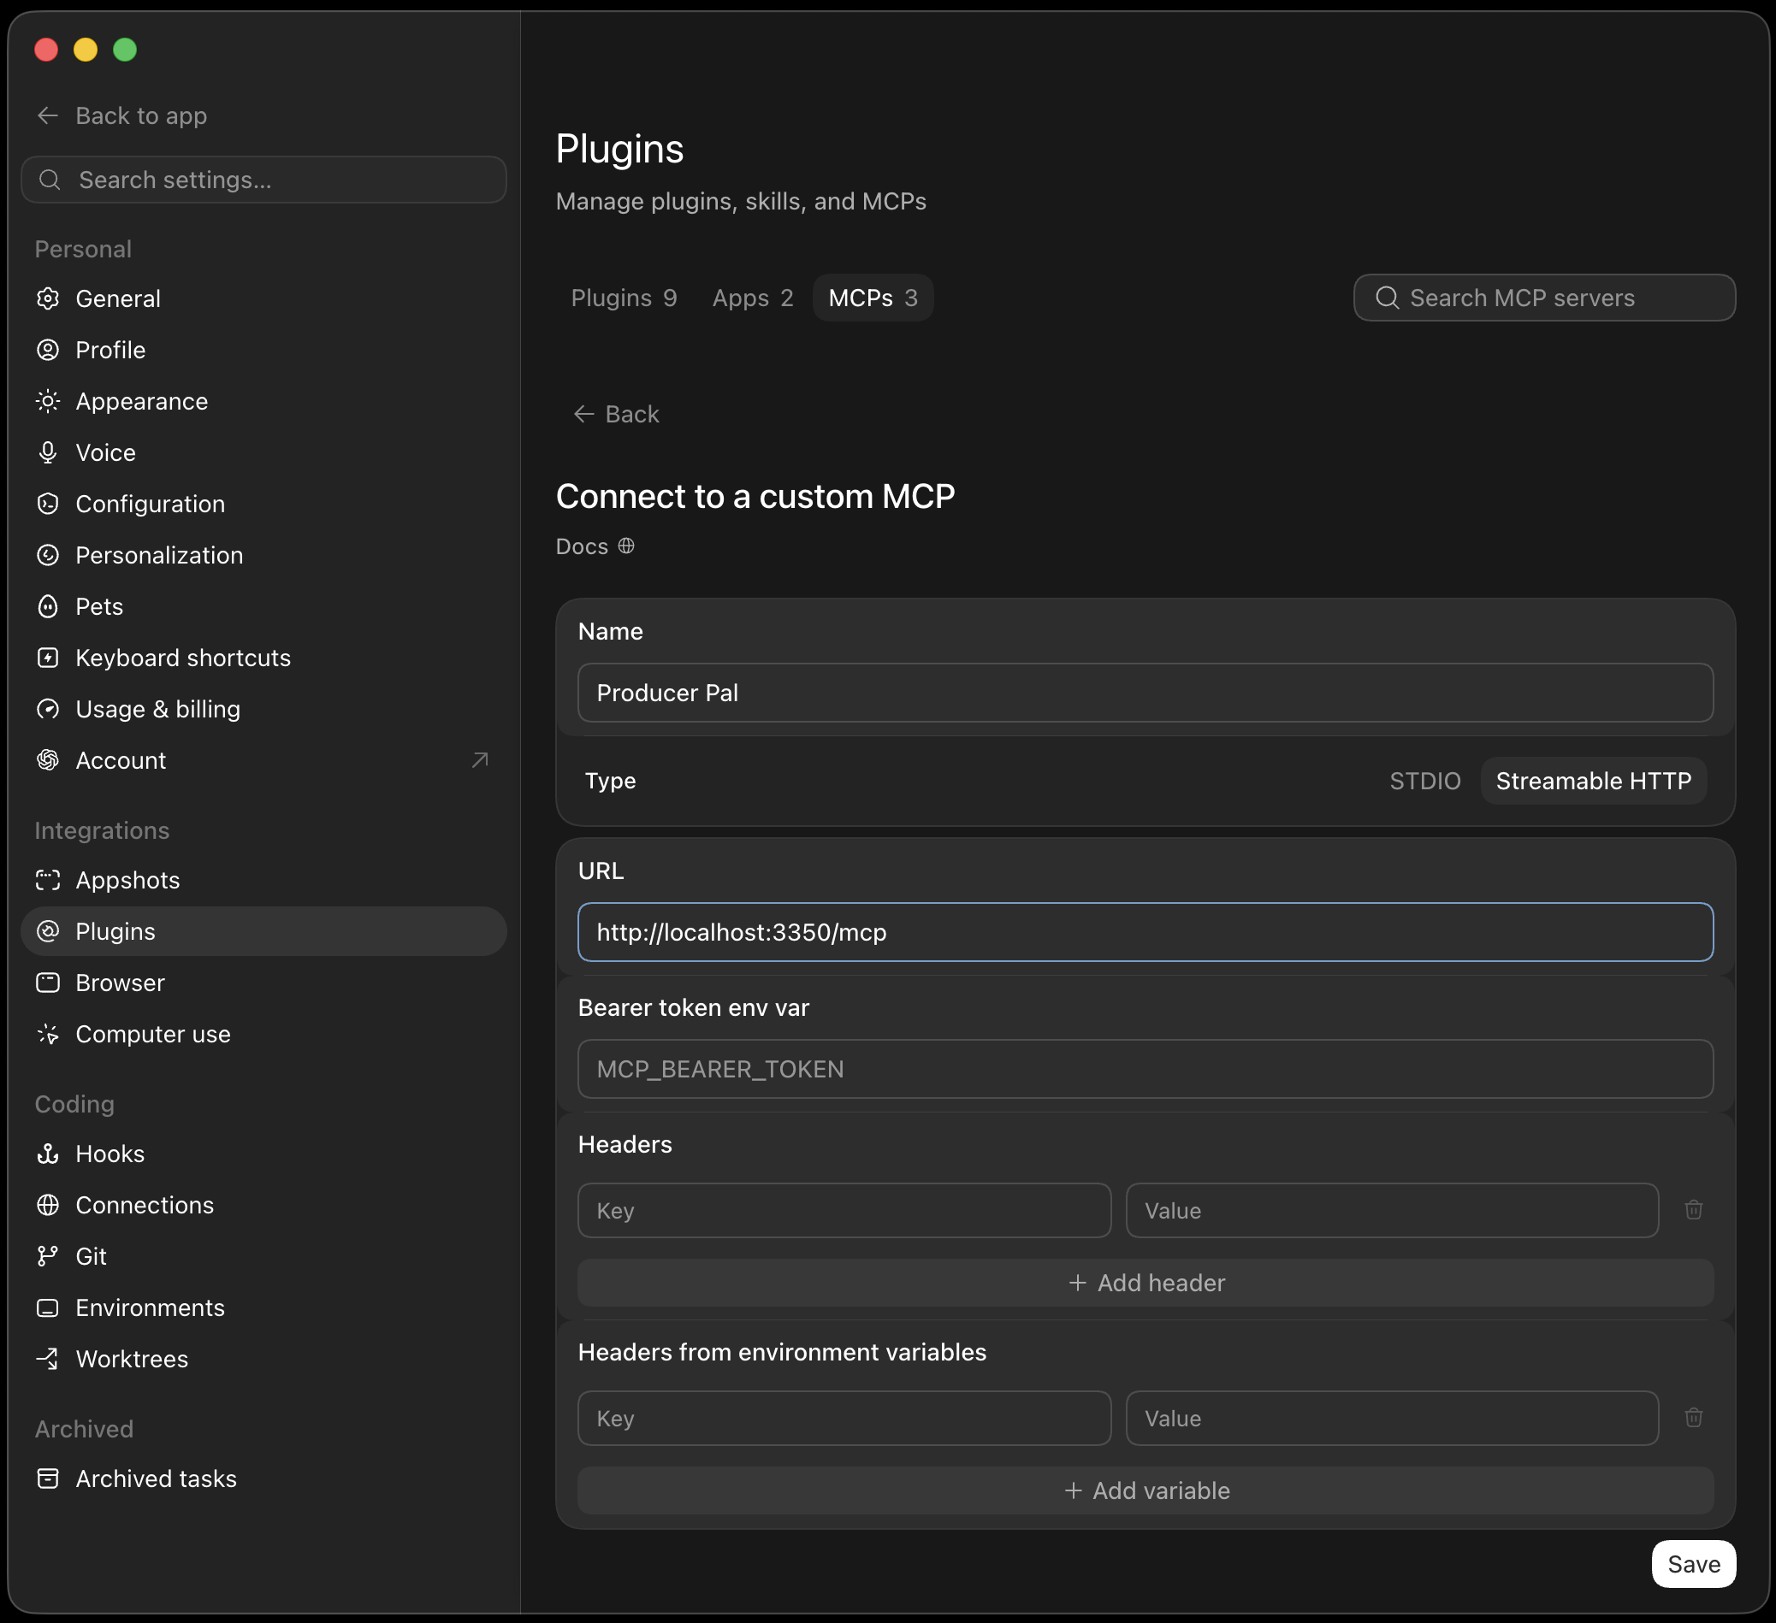Click the Appearance sun icon
This screenshot has height=1623, width=1776.
coord(48,401)
